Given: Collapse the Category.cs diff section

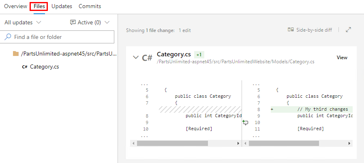Looking at the screenshot, I should (136, 57).
